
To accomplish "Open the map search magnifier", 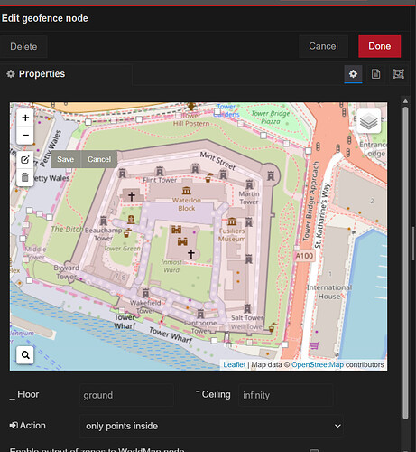I will tap(25, 355).
